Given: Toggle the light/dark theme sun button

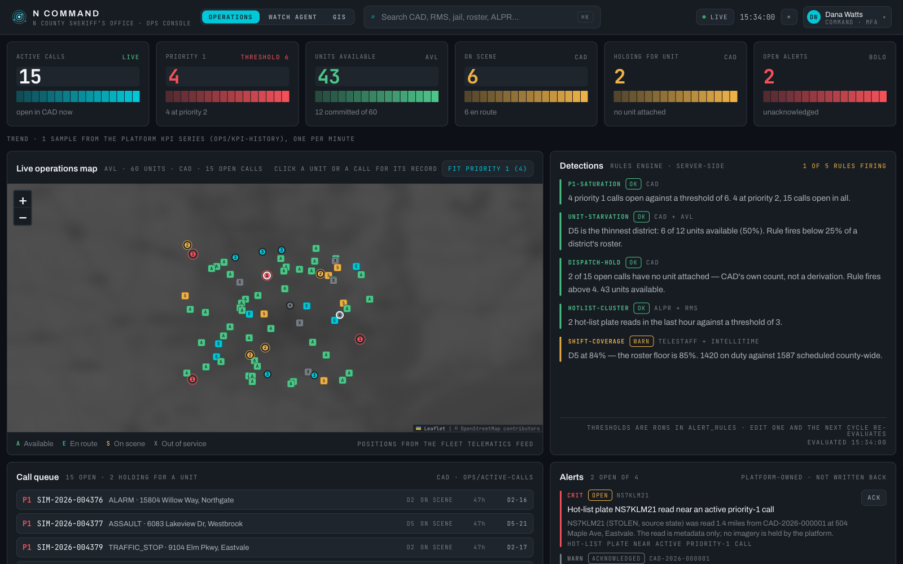Looking at the screenshot, I should [x=789, y=17].
